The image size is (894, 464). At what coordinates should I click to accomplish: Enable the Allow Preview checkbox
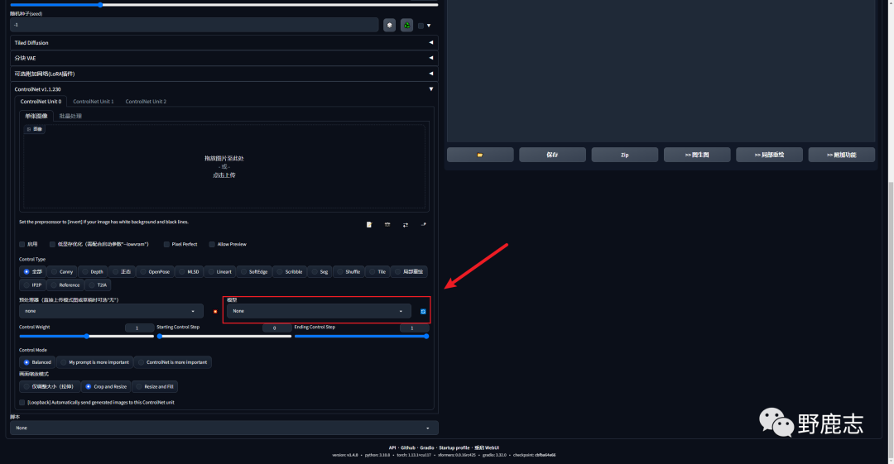pos(212,244)
